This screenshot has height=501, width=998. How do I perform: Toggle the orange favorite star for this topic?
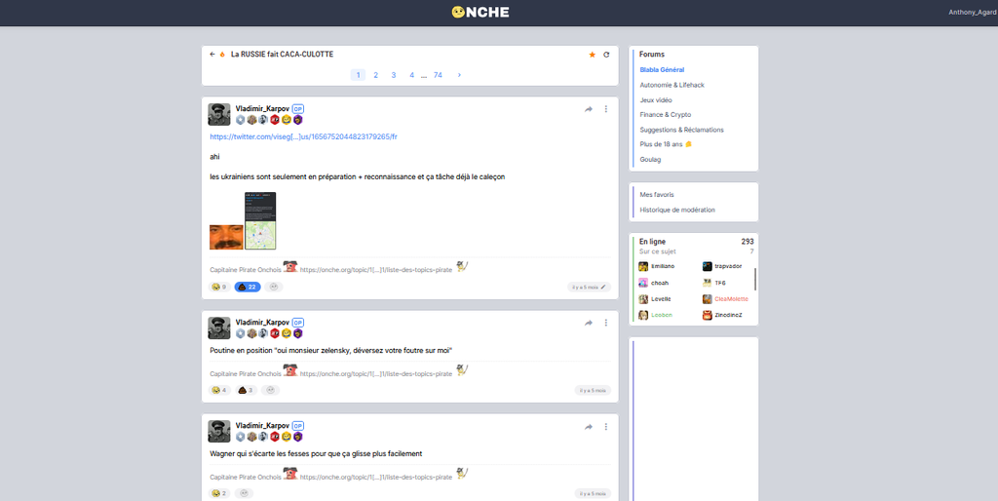(592, 55)
